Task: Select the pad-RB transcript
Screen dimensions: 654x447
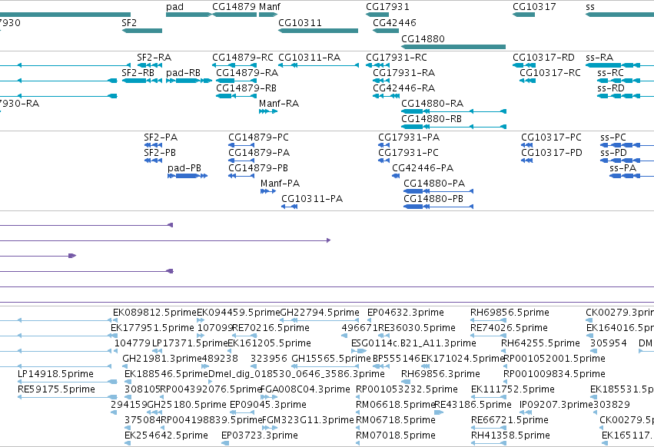Action: [189, 81]
